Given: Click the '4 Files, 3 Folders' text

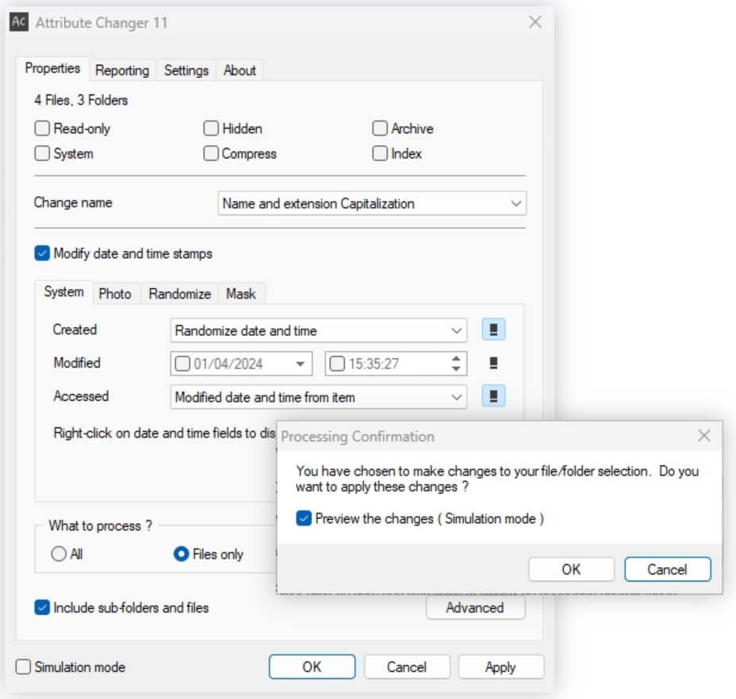Looking at the screenshot, I should [x=81, y=100].
